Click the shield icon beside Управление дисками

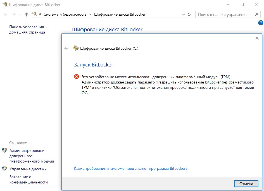(4, 169)
